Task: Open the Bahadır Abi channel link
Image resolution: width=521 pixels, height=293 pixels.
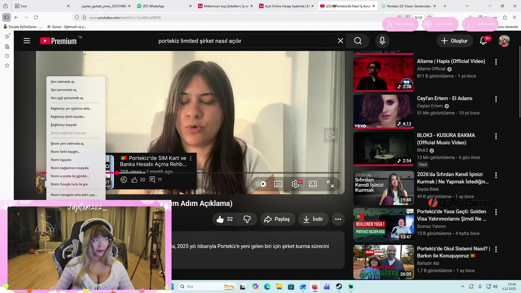Action: point(428,263)
